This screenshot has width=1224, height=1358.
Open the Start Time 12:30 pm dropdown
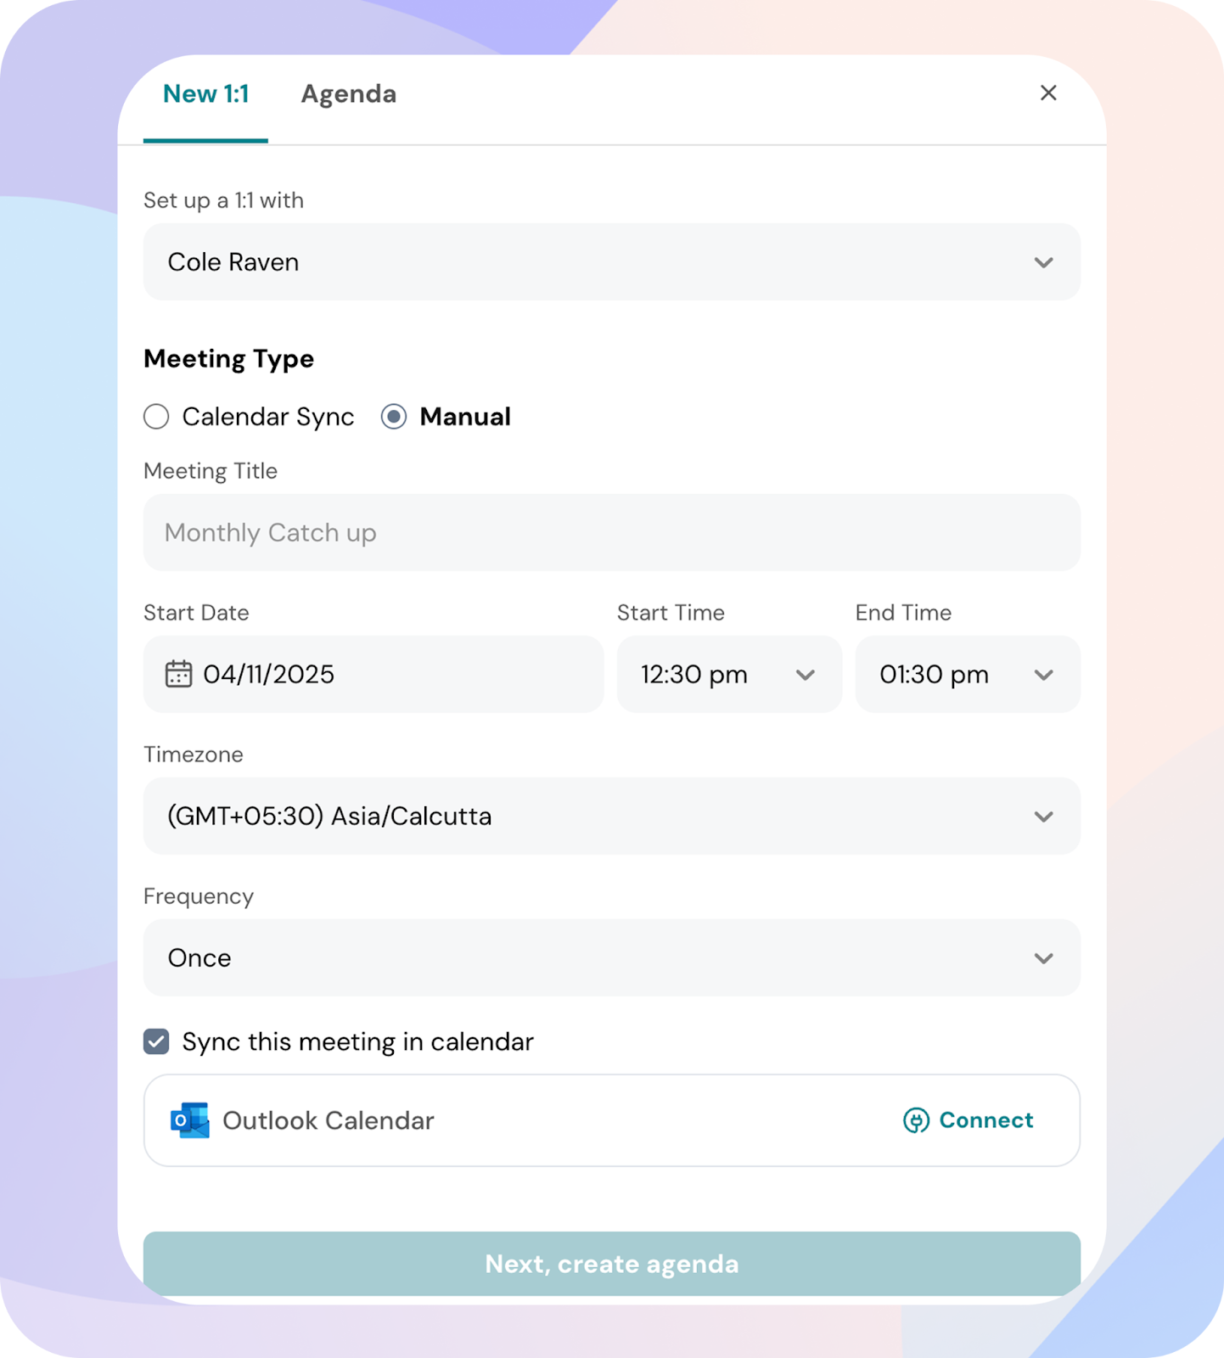[728, 675]
